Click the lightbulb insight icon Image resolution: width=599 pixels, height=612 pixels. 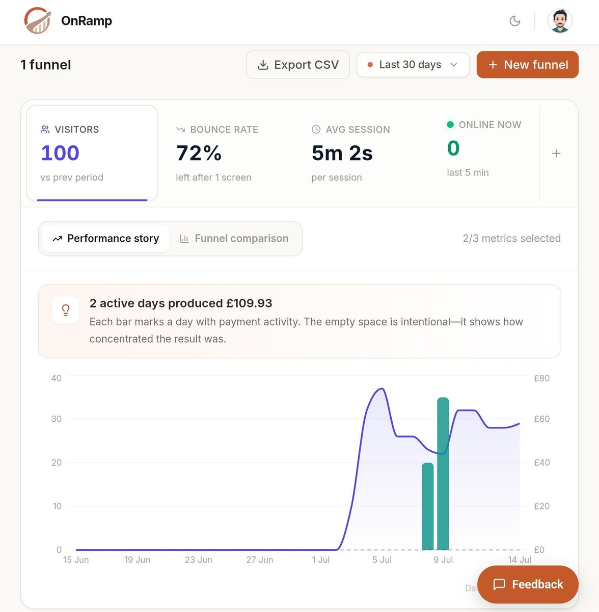point(66,310)
